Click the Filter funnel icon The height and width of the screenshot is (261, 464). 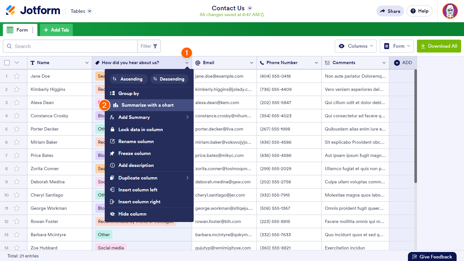point(155,46)
